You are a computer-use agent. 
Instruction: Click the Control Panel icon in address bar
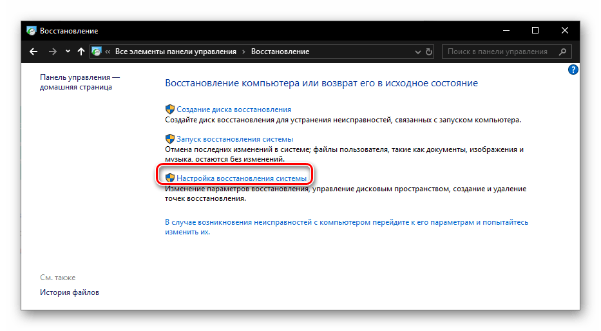pyautogui.click(x=97, y=52)
